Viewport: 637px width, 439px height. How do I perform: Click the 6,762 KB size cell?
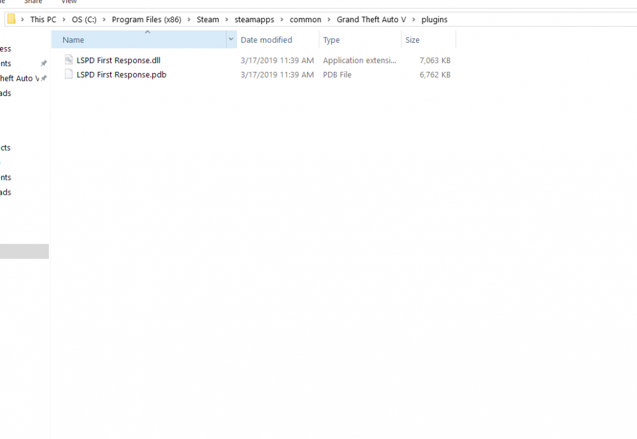coord(435,74)
